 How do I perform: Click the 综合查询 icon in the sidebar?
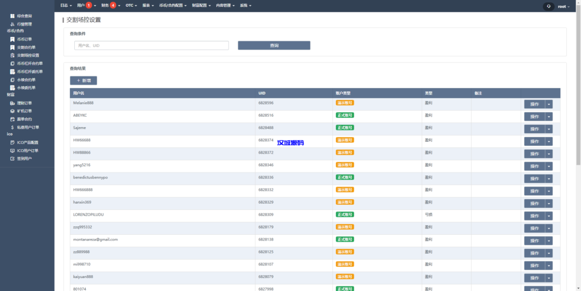pos(12,16)
